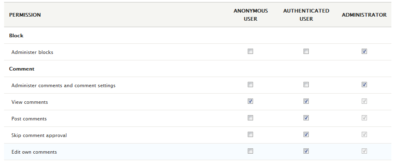Grant Skip comment approval to anonymous user
Viewport: 393px width, 165px height.
point(250,135)
